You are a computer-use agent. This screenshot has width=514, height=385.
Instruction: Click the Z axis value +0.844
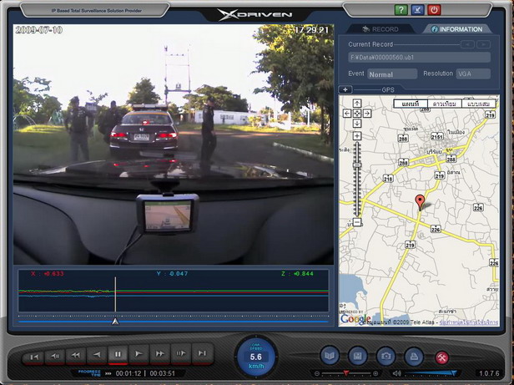(x=303, y=273)
